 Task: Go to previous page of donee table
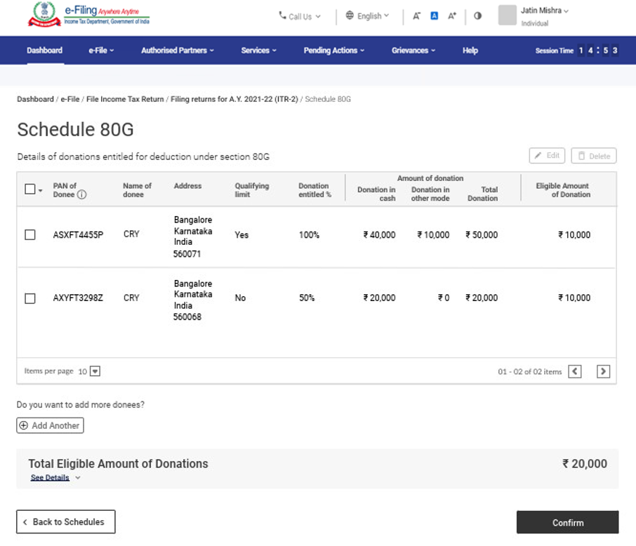[575, 371]
